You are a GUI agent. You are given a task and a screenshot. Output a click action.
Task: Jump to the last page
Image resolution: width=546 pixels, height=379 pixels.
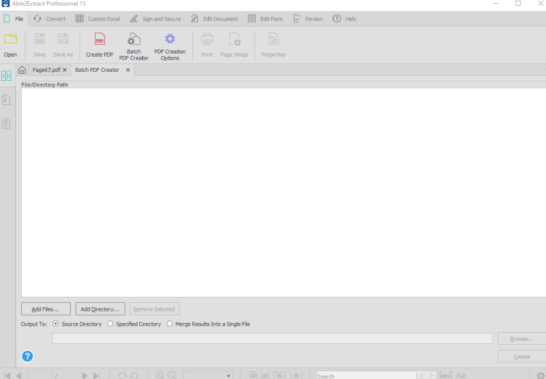point(97,376)
